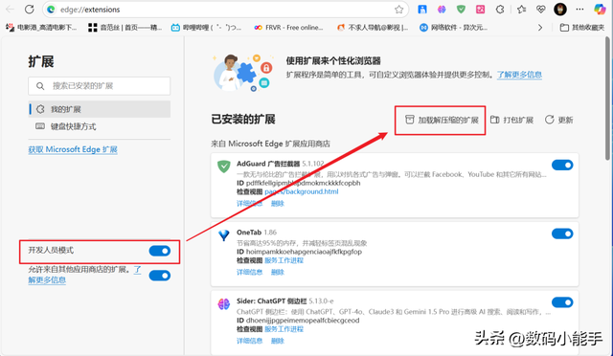
Task: Open the favorites list star icon
Action: [x=521, y=10]
